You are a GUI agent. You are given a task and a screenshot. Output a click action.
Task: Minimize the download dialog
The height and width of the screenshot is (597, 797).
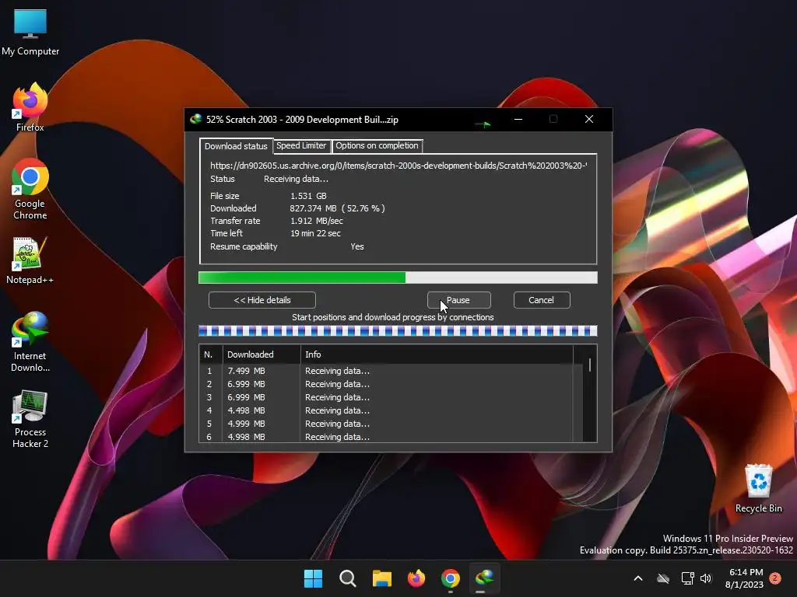click(518, 119)
